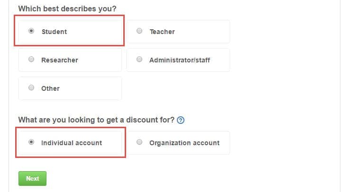Select the Individual account radio button
Image resolution: width=348 pixels, height=192 pixels.
click(x=31, y=142)
